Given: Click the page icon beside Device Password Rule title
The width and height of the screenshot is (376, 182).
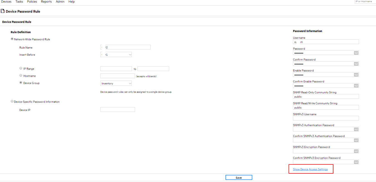Looking at the screenshot, I should click(x=3, y=11).
